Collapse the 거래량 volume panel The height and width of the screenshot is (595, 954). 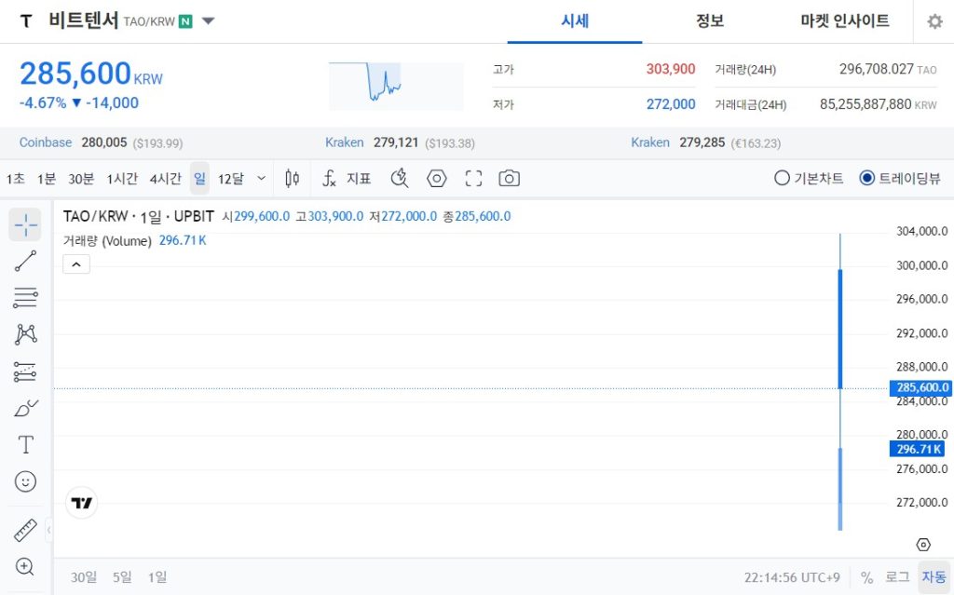[75, 264]
